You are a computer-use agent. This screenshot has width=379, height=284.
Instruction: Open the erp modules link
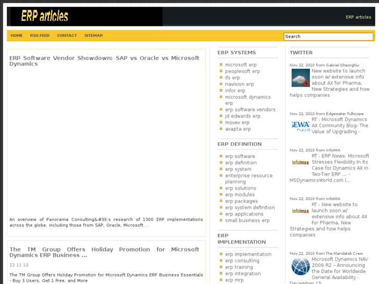pos(240,194)
